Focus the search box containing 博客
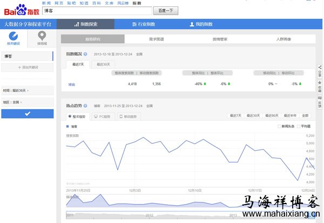The height and width of the screenshot is (223, 324). [97, 11]
